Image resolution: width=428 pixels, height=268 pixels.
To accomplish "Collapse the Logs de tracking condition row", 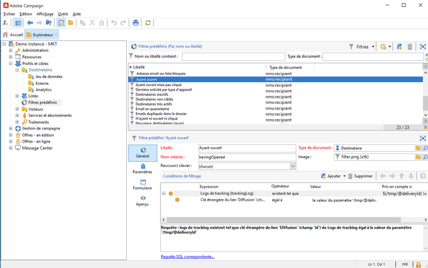I will (164, 193).
